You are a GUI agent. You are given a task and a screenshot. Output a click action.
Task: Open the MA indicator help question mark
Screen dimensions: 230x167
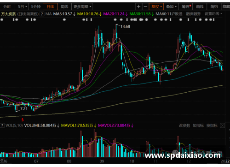42,14
